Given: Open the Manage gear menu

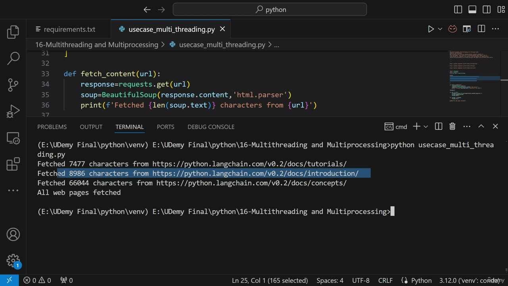Looking at the screenshot, I should [13, 261].
